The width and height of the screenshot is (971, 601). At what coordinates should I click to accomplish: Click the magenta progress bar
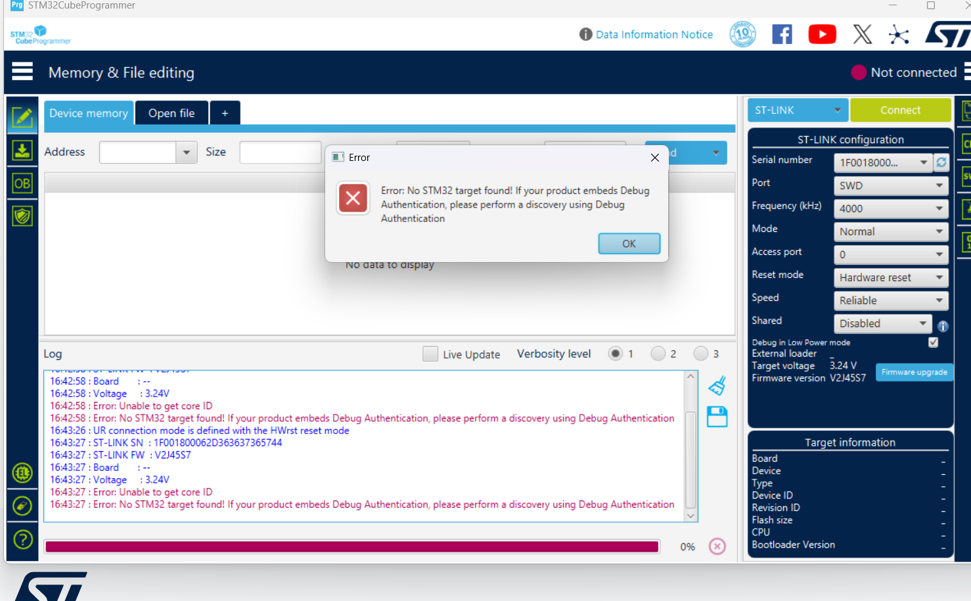pos(351,546)
